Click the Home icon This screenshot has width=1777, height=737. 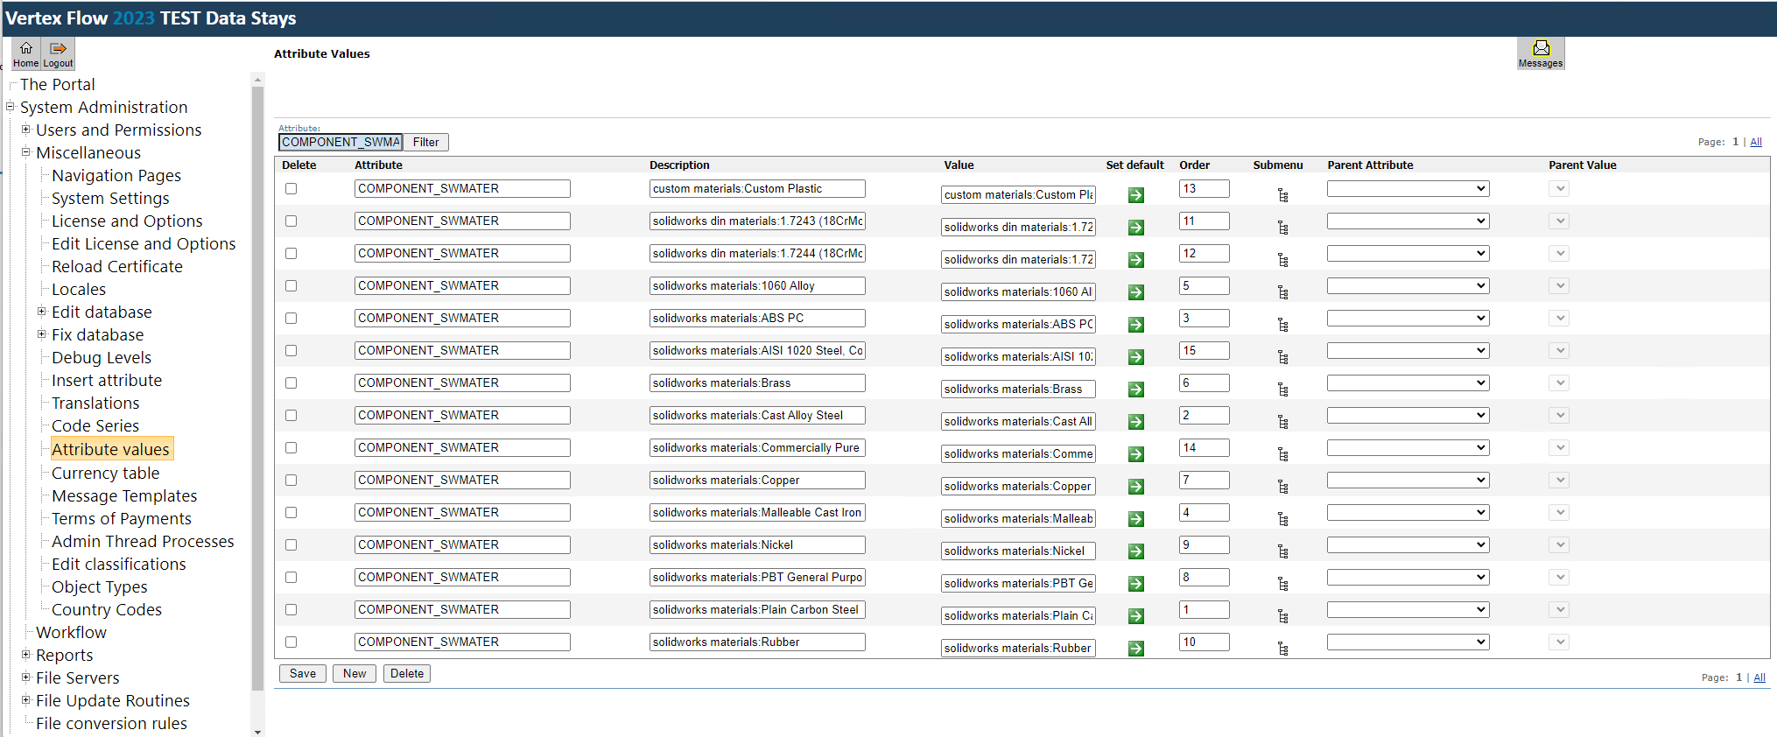pos(25,53)
